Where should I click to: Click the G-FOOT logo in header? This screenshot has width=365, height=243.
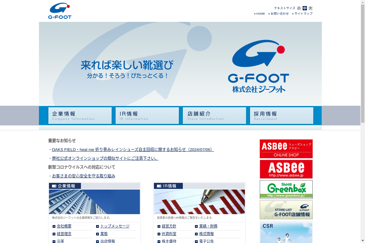tap(60, 11)
